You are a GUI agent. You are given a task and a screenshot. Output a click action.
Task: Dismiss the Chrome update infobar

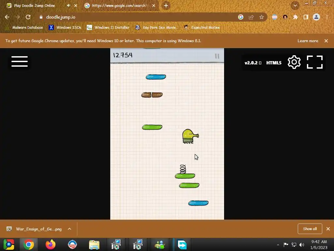click(326, 41)
